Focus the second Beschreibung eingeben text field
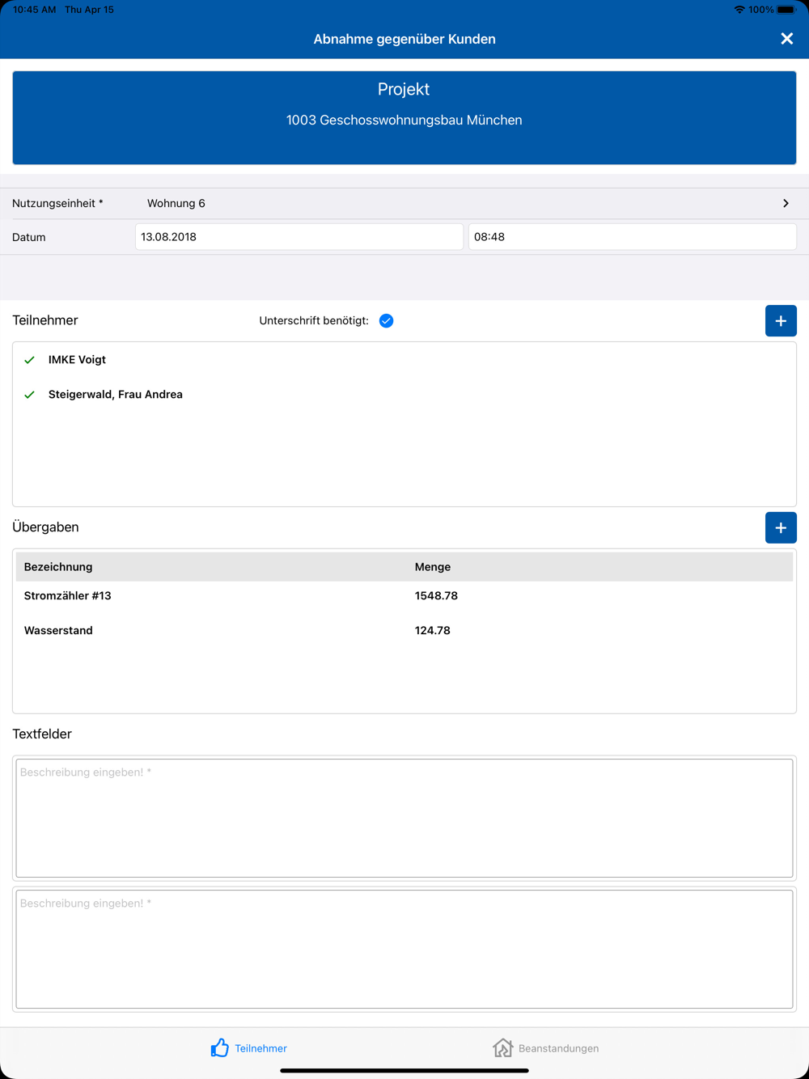809x1079 pixels. 404,949
